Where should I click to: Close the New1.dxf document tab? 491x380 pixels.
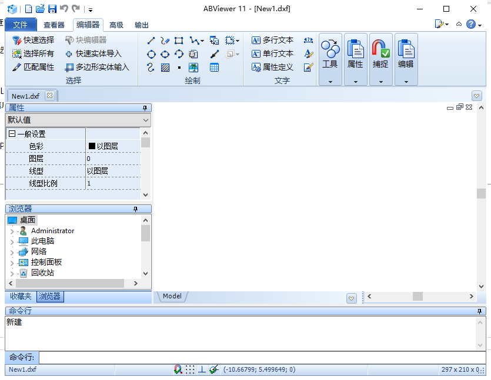coord(49,96)
